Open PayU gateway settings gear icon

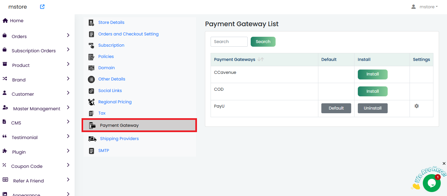416,106
